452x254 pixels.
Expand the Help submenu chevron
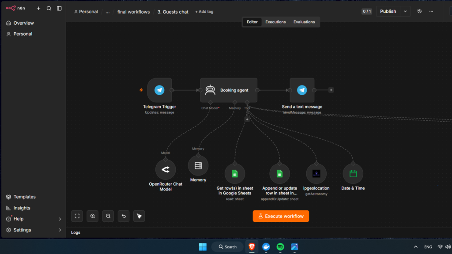(x=60, y=219)
